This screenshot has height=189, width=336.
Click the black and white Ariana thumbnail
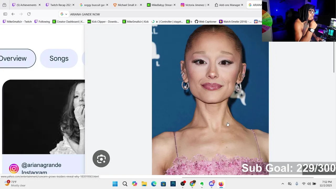(43, 117)
